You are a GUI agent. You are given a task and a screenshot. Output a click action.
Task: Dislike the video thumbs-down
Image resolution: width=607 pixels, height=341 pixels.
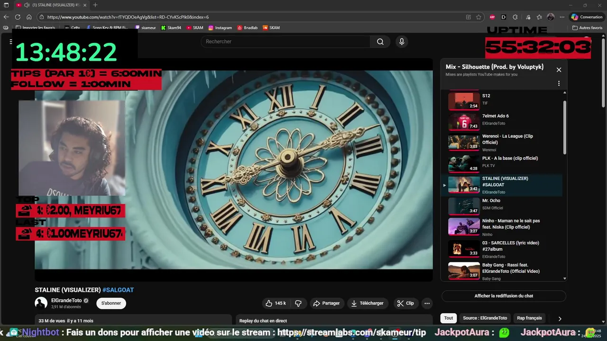[298, 303]
